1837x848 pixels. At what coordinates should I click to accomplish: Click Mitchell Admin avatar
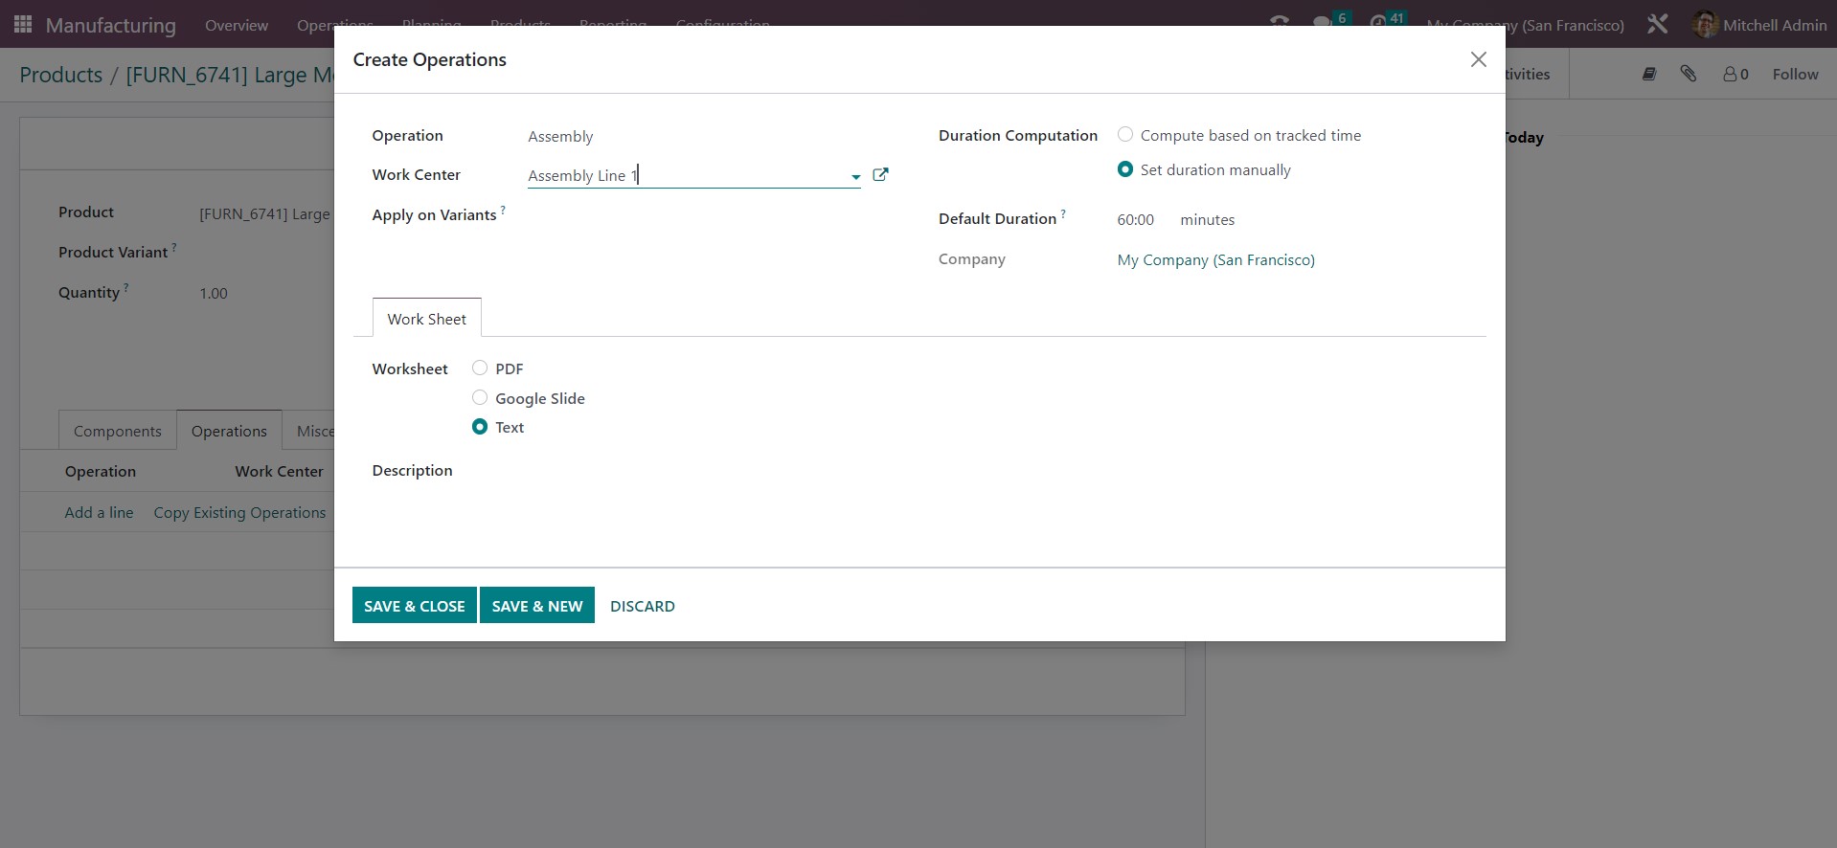point(1704,25)
